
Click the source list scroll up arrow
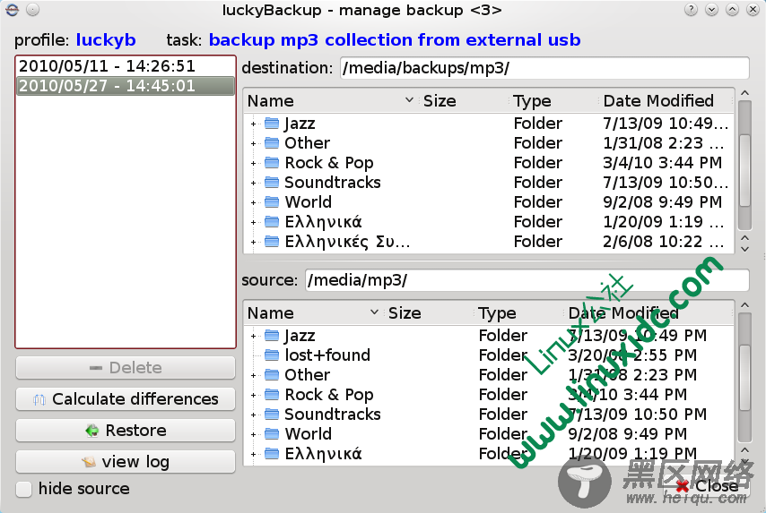(x=745, y=305)
